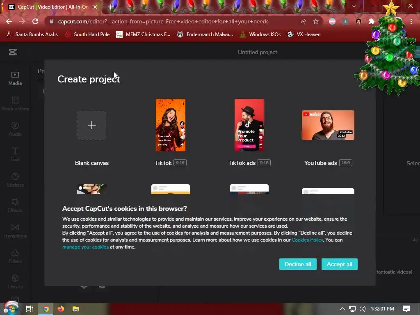Open the network tray icon
This screenshot has height=315, width=420.
(x=352, y=309)
